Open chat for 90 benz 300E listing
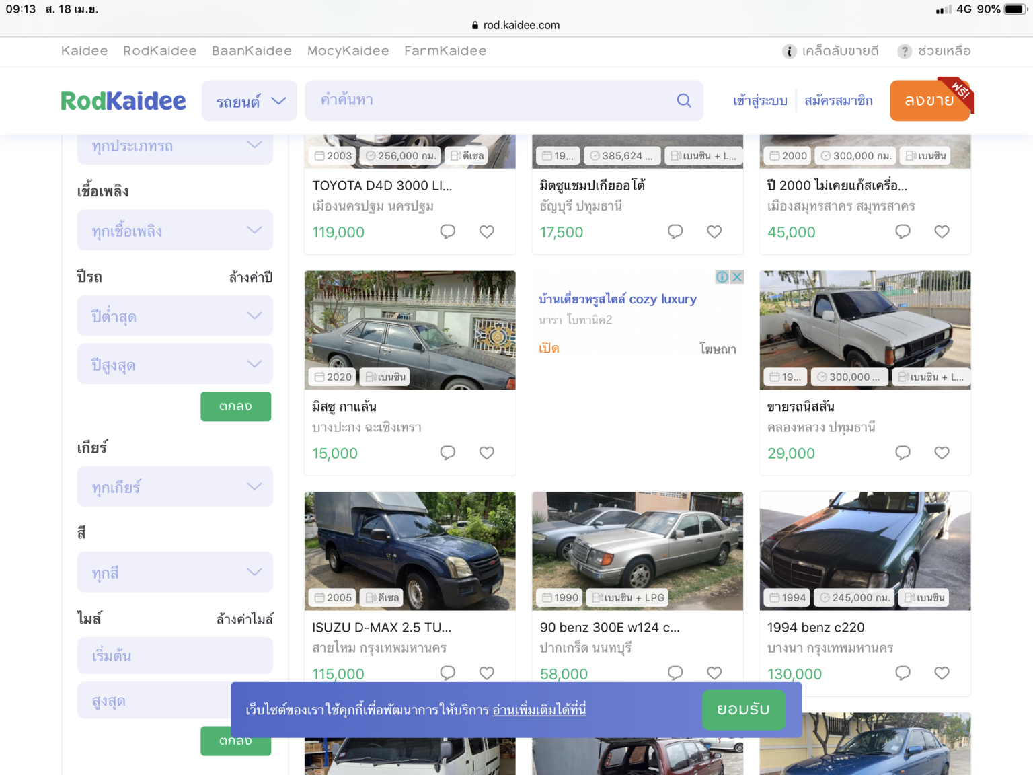This screenshot has height=775, width=1033. (x=675, y=673)
